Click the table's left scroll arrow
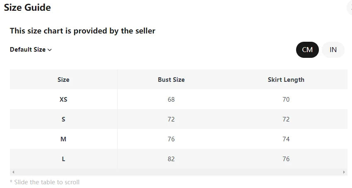This screenshot has width=352, height=188. pos(13,172)
